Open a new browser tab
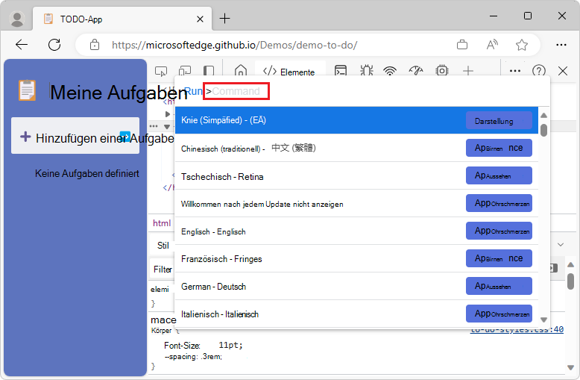Screen dimensions: 580x380 coord(224,18)
